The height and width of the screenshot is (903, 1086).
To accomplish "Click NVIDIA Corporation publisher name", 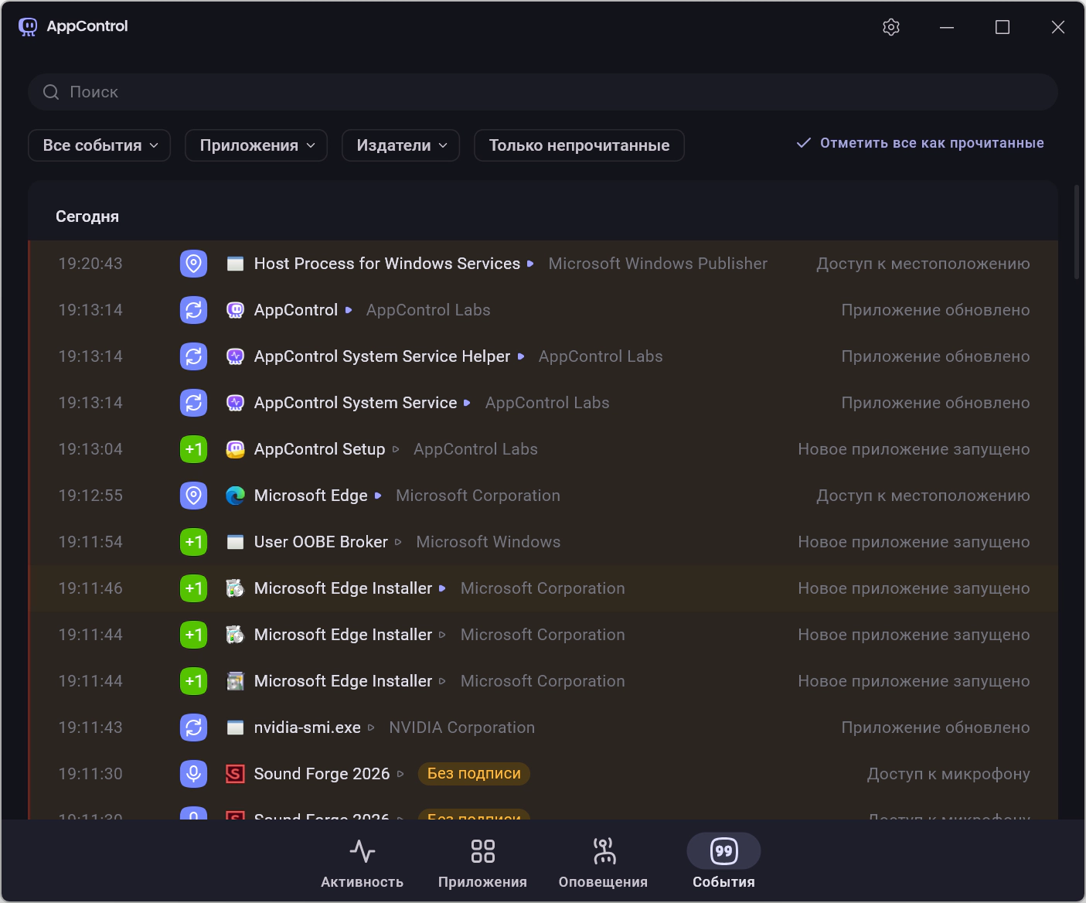I will click(x=461, y=728).
